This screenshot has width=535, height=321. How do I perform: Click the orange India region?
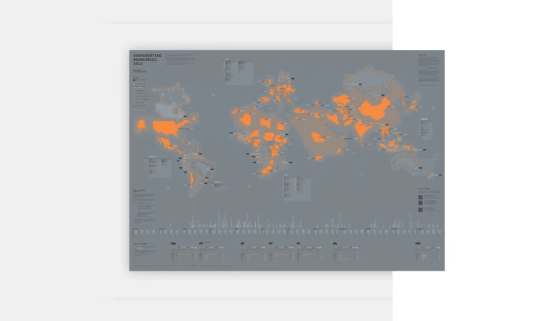coord(363,127)
